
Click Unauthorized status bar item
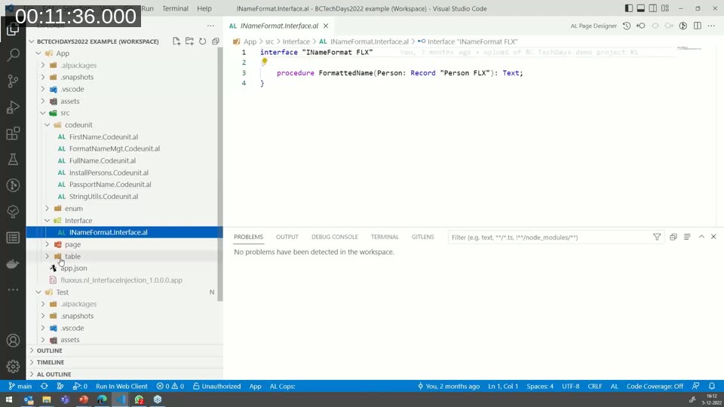pyautogui.click(x=216, y=386)
